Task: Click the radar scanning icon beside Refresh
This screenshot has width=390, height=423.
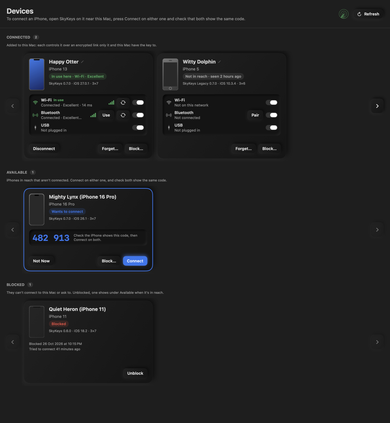Action: [343, 14]
